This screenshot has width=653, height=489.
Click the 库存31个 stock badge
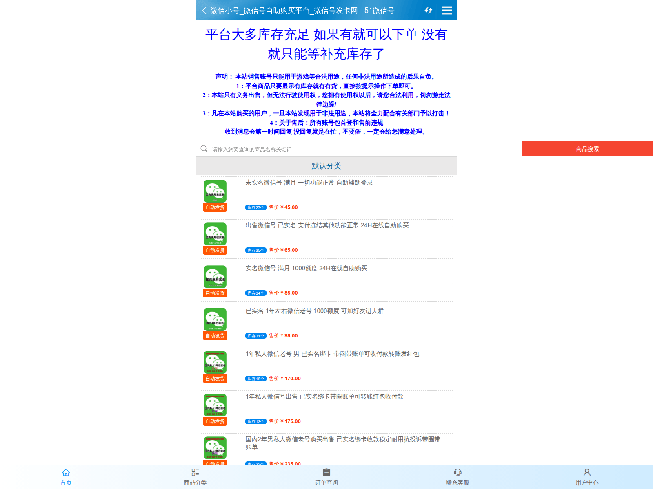[x=256, y=336]
